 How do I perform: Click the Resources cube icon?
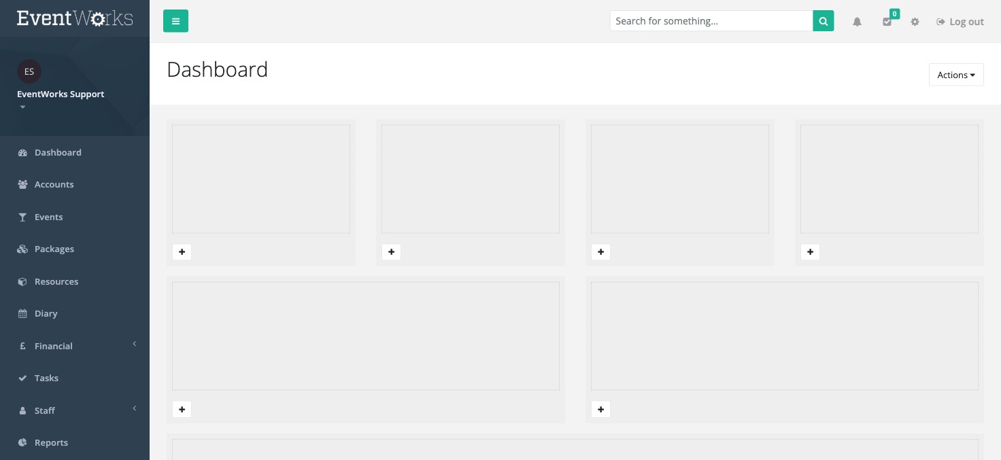(x=22, y=281)
